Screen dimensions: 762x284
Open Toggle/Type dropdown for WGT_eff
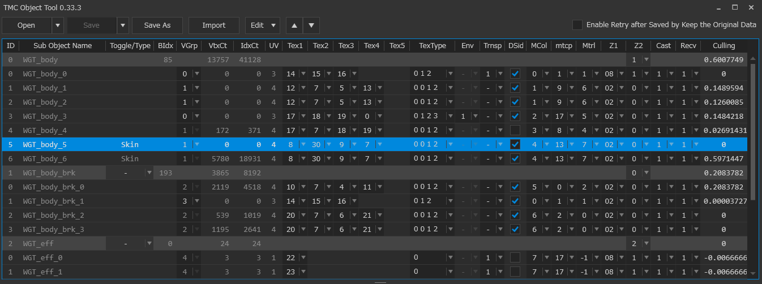[x=149, y=243]
